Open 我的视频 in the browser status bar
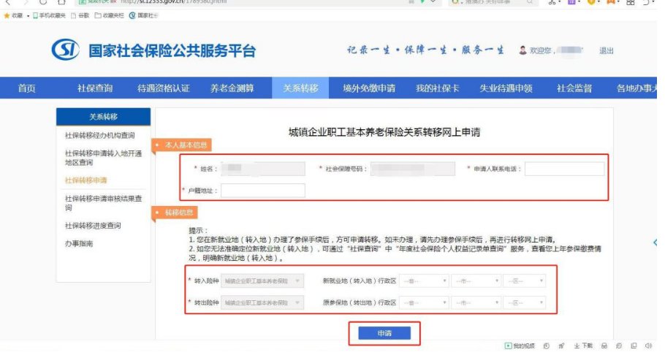 pyautogui.click(x=520, y=346)
